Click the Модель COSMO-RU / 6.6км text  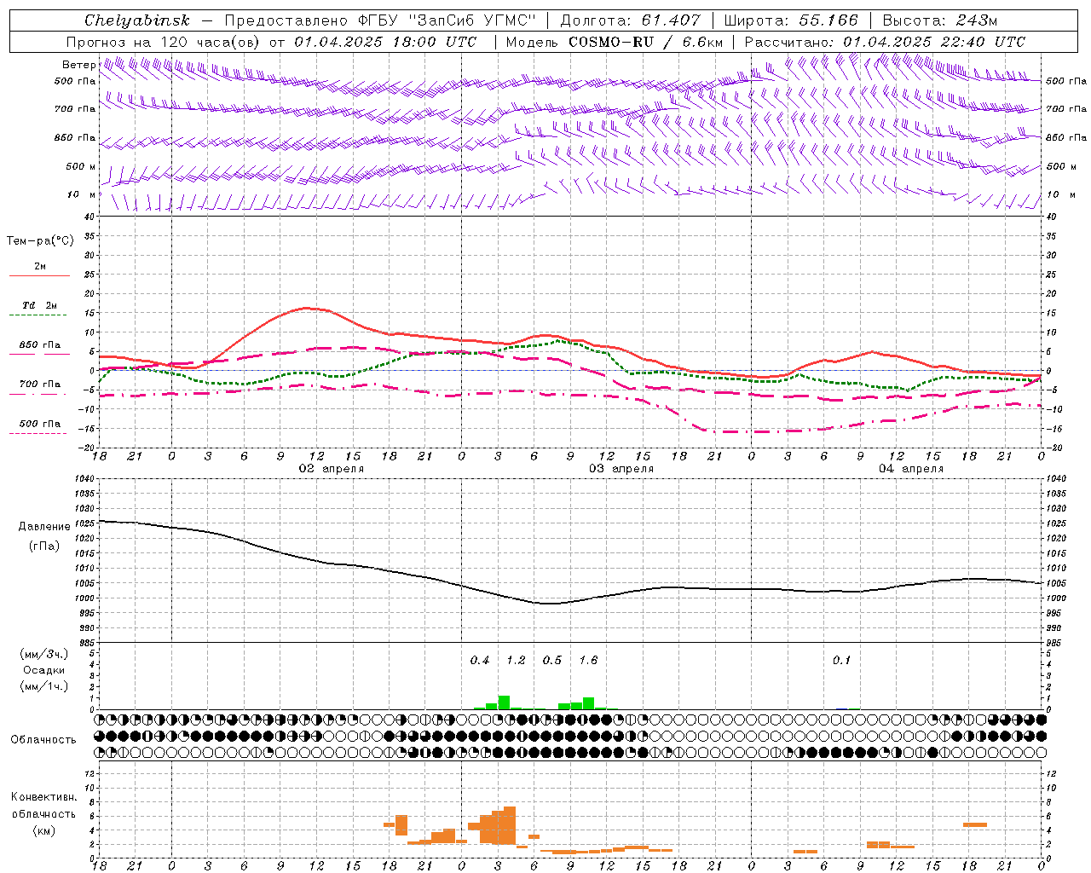point(615,42)
